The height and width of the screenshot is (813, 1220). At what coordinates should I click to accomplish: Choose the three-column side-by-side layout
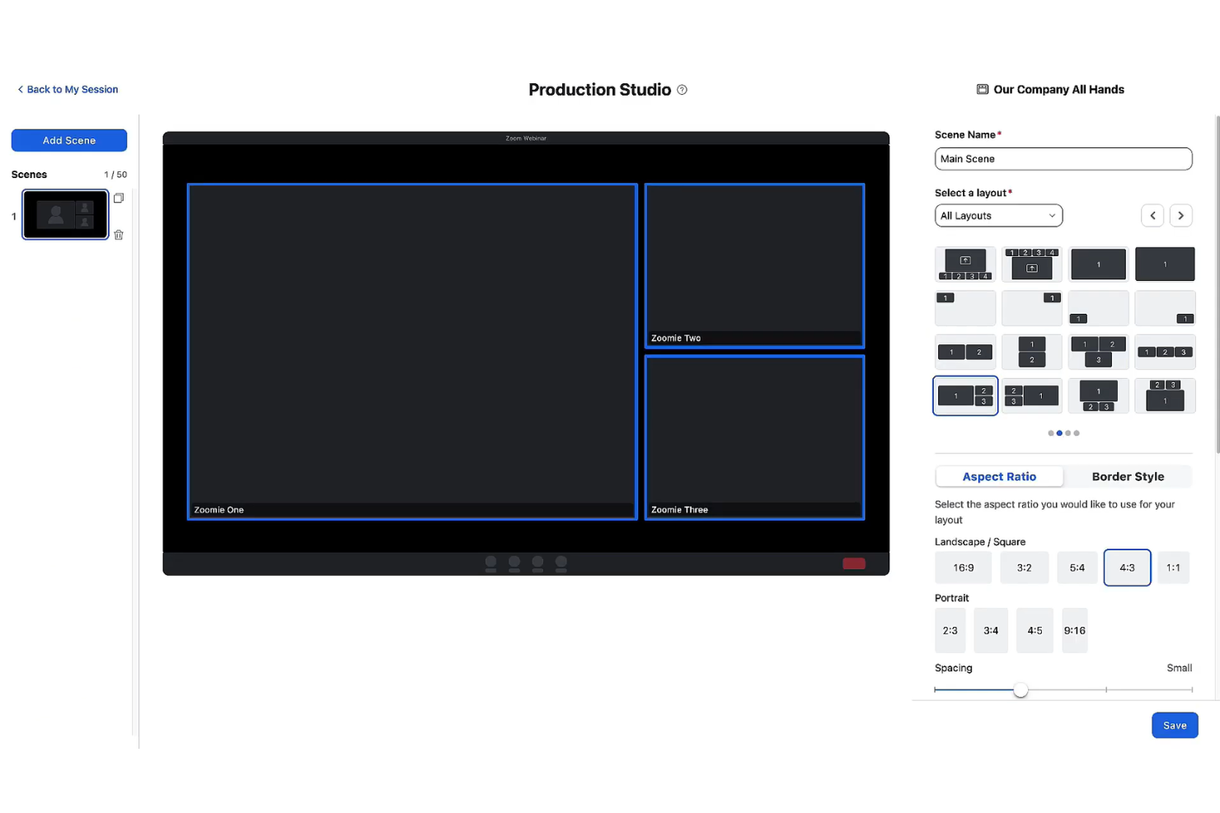[x=1165, y=352]
